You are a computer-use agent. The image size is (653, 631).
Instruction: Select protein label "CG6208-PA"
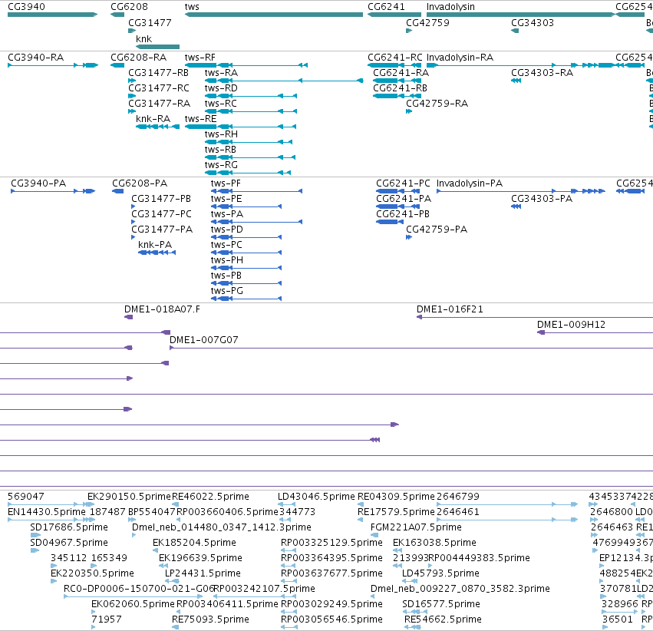coord(140,183)
